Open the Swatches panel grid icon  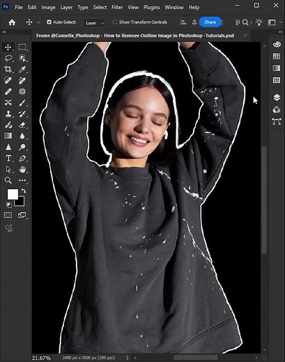pos(277,56)
